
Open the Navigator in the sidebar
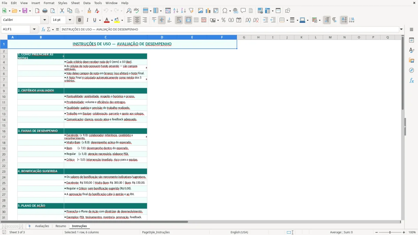click(411, 70)
